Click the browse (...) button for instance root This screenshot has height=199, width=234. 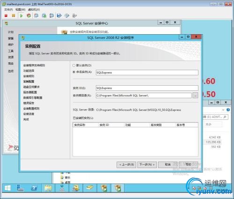196,96
